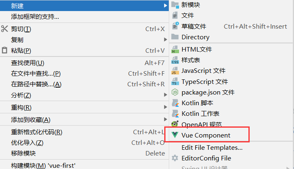
Task: Click the CSS stylesheet icon
Action: click(x=175, y=60)
